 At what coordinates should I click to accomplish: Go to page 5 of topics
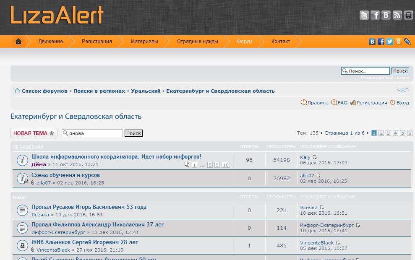[x=402, y=133]
